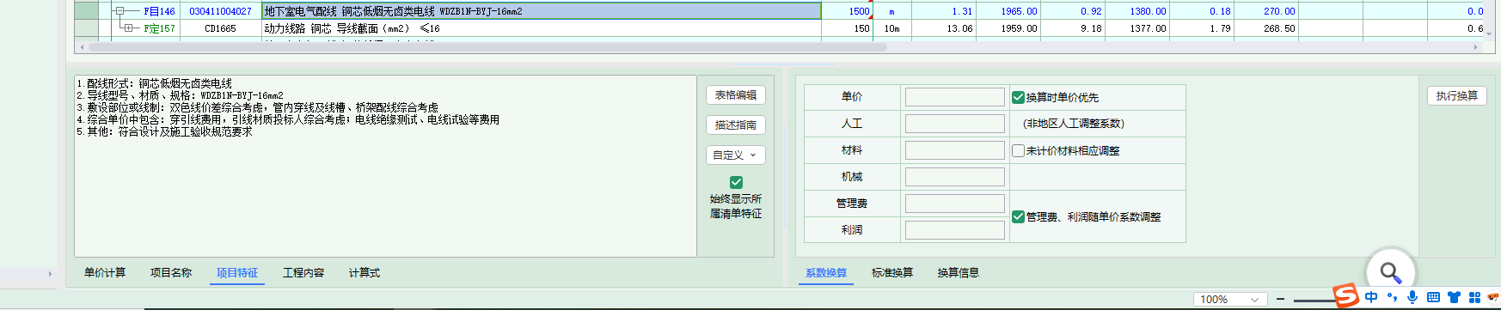The height and width of the screenshot is (310, 1501).
Task: Click horizontal scrollbar left arrow
Action: click(x=83, y=47)
